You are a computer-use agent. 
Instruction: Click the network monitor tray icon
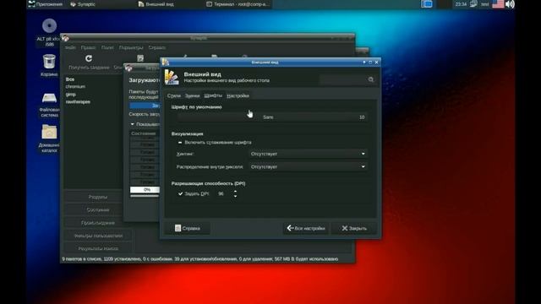coord(473,4)
